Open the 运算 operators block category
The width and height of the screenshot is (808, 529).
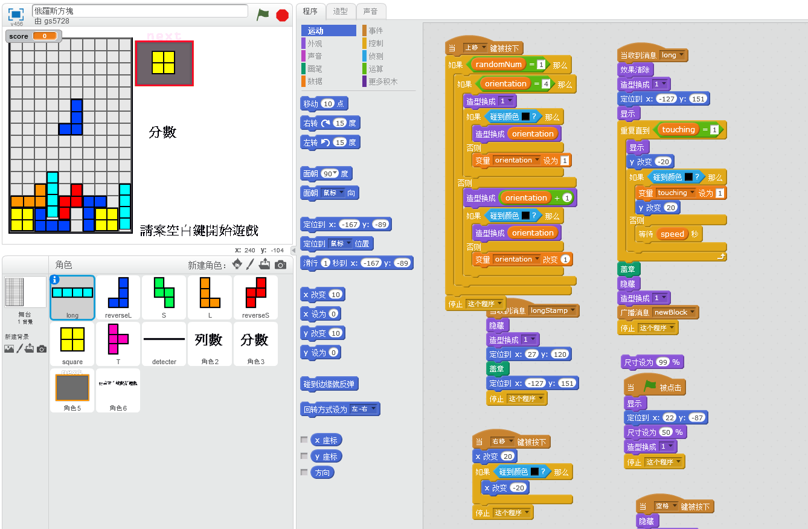pyautogui.click(x=388, y=69)
